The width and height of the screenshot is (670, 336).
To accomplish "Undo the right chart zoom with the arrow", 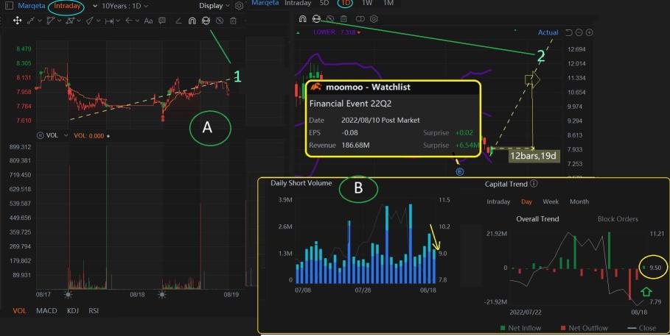I will click(x=569, y=32).
